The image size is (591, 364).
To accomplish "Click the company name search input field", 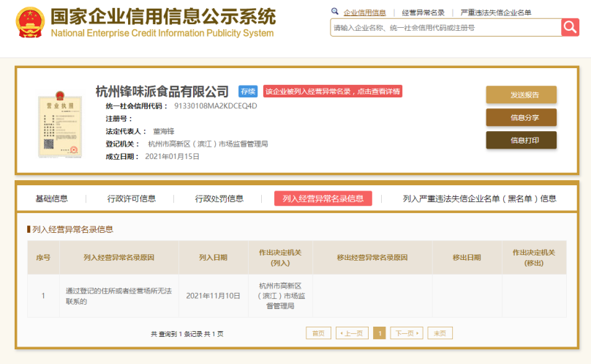I will [445, 28].
